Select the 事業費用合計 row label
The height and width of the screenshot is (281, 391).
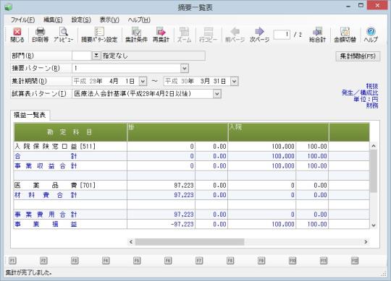point(46,215)
